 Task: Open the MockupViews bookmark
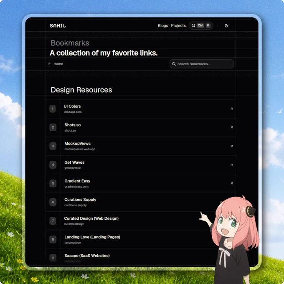[x=141, y=146]
